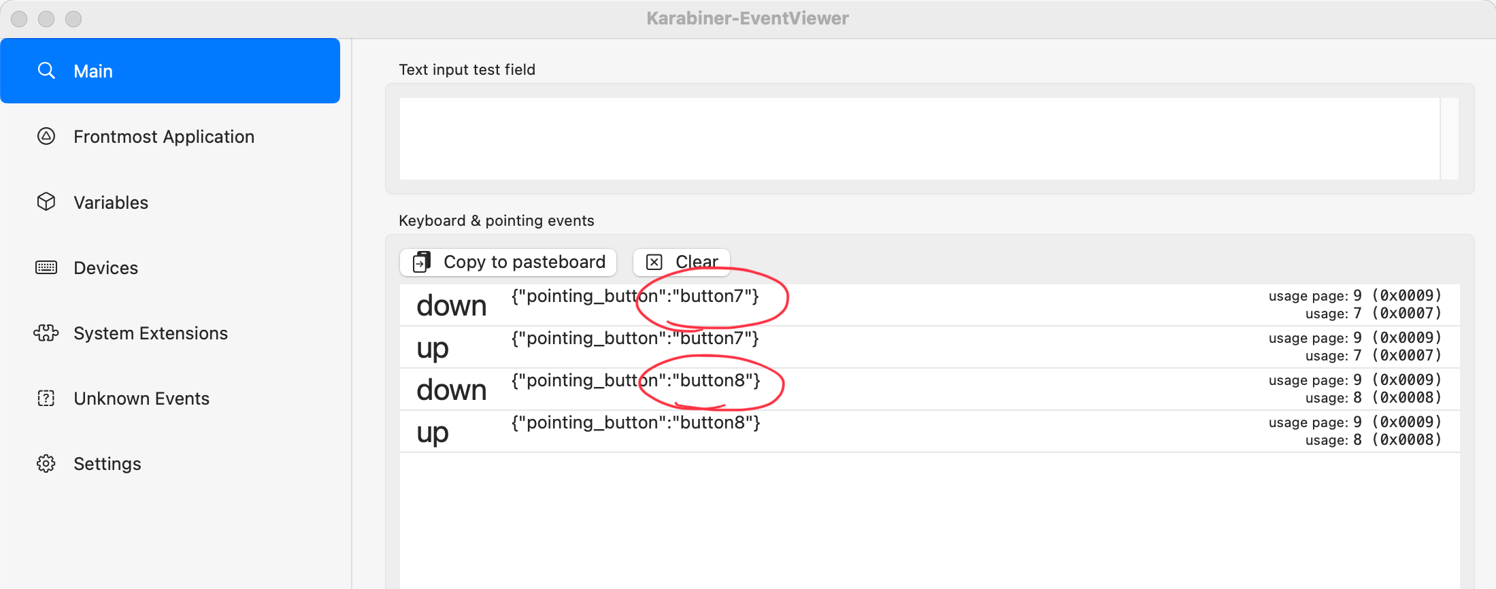
Task: Switch to the Main section
Action: point(94,70)
